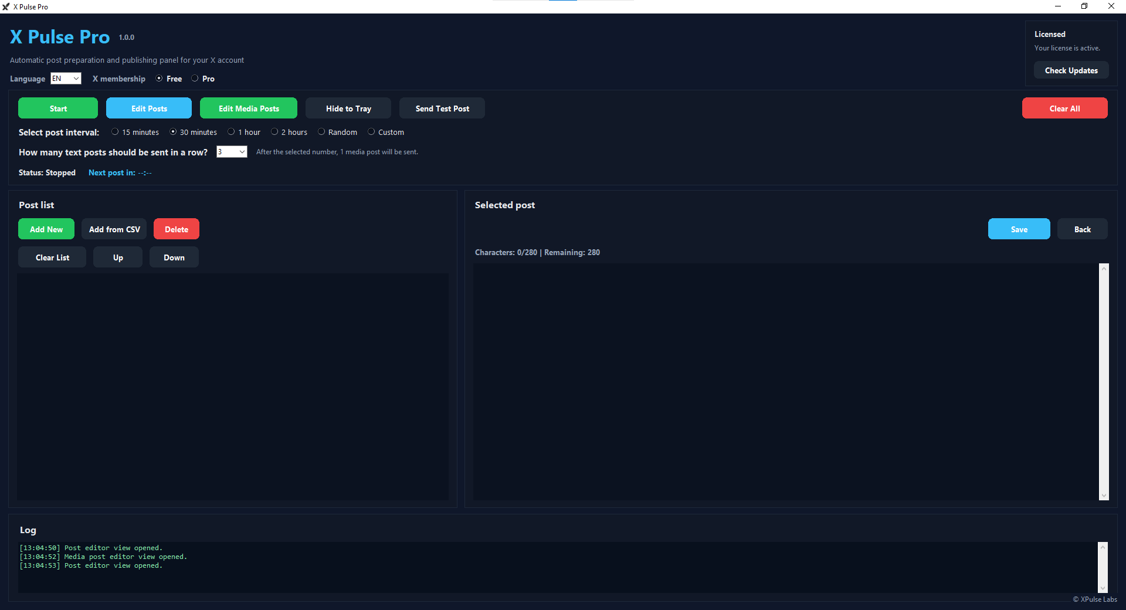Click the log line timestamped 13:04:53

pos(91,565)
